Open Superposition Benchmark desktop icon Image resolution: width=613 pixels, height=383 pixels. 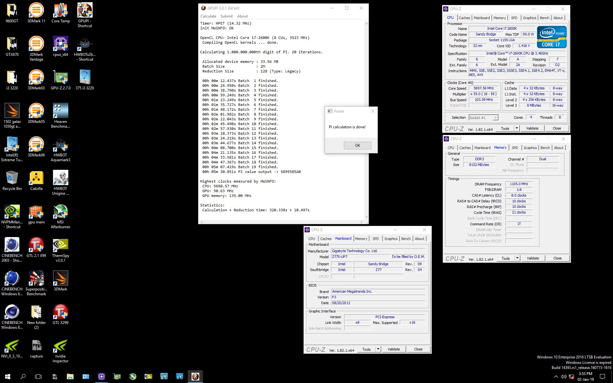coord(36,283)
